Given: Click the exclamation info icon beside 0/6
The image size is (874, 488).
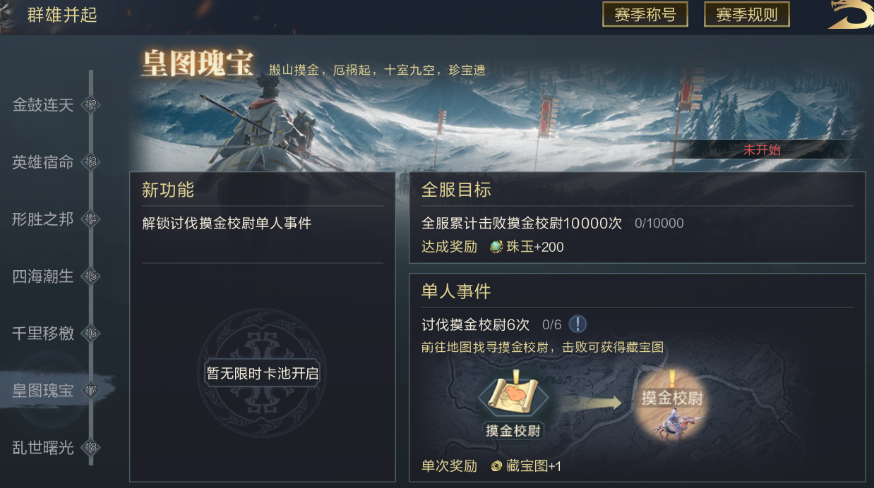Looking at the screenshot, I should (x=577, y=324).
